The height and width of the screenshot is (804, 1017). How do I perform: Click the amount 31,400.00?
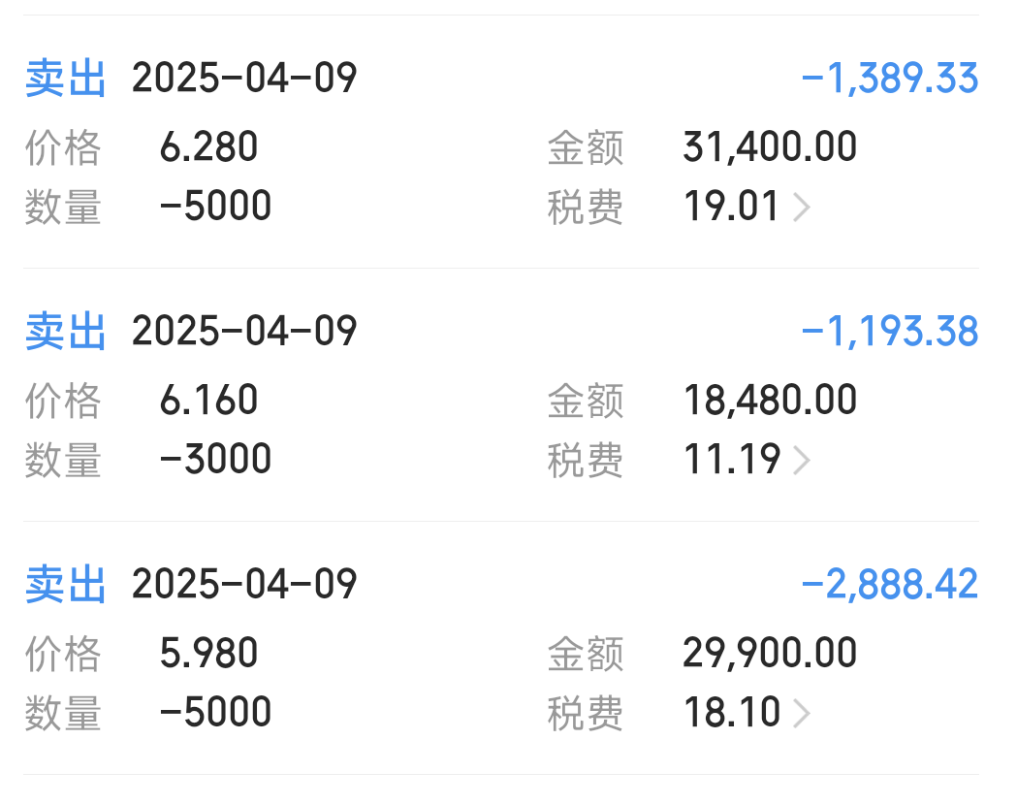tap(770, 147)
